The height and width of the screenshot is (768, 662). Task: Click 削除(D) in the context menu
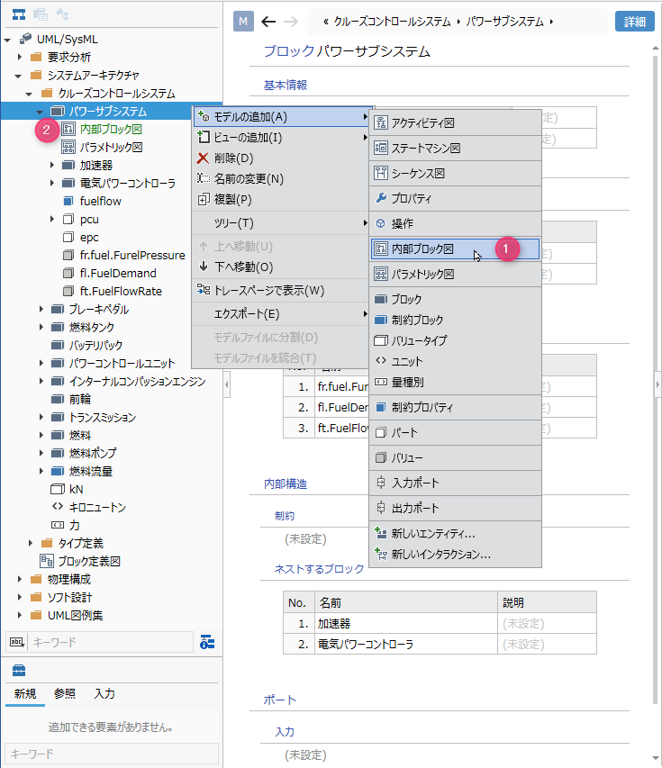point(281,158)
